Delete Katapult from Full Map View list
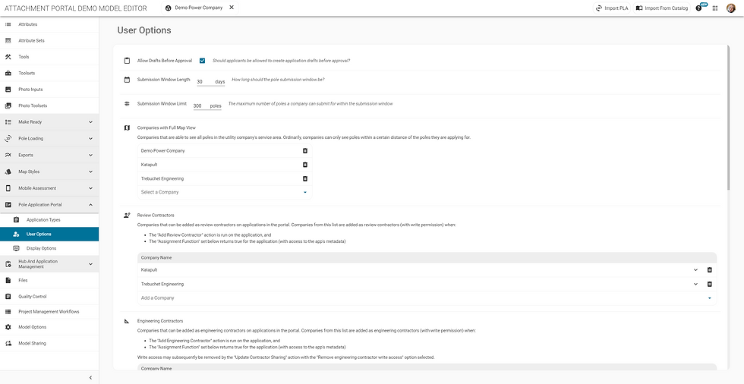Viewport: 744px width, 384px height. pos(305,165)
